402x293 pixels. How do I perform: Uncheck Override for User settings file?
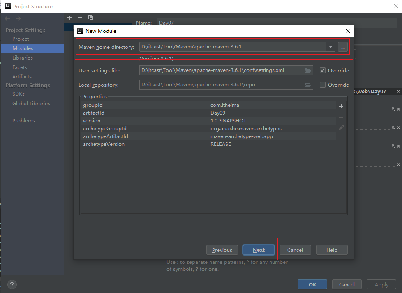(x=323, y=70)
